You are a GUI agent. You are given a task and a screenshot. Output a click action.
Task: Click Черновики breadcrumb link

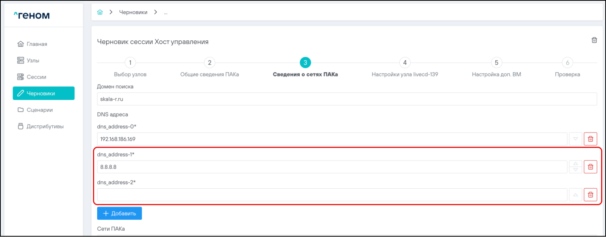click(x=133, y=12)
